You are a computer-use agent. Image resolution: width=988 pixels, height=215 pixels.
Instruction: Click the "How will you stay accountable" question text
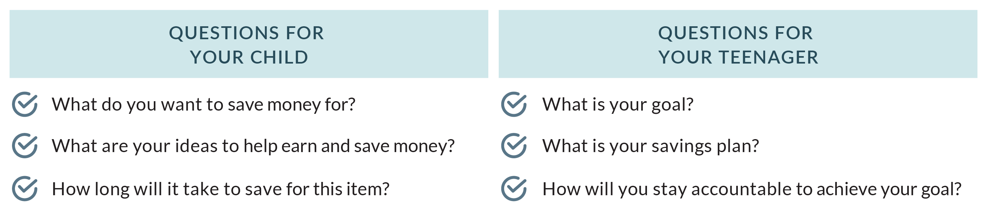[752, 189]
